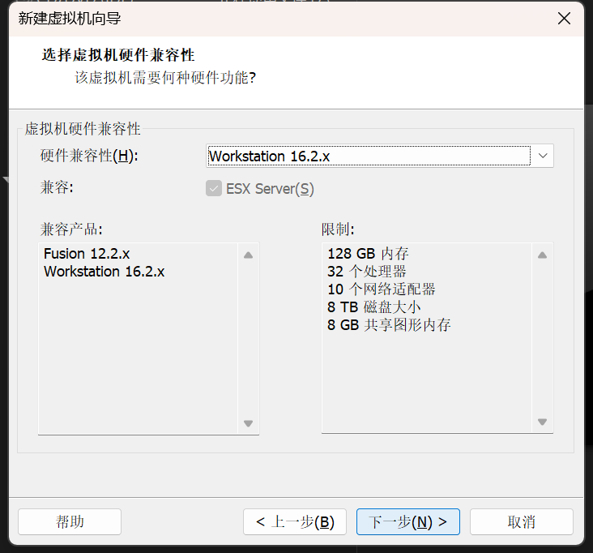
Task: Select the 8 TB 磁盘大小 limit entry
Action: (373, 307)
